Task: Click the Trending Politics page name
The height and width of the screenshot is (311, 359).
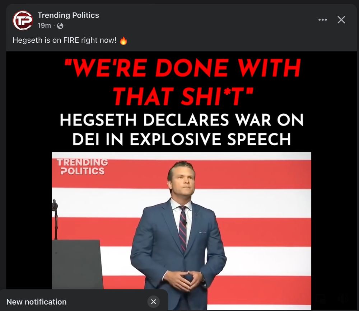Action: (68, 15)
